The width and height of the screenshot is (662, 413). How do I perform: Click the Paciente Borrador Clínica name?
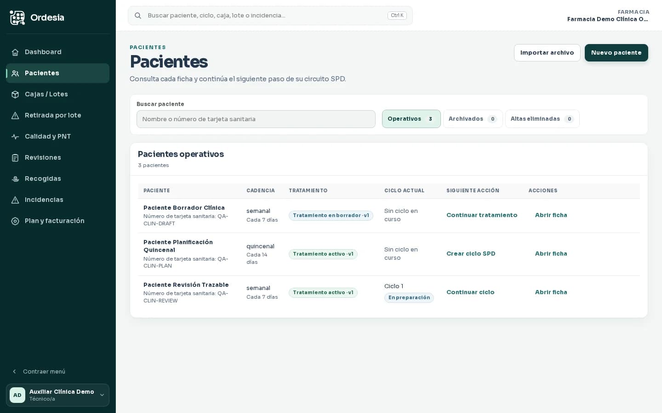point(184,208)
